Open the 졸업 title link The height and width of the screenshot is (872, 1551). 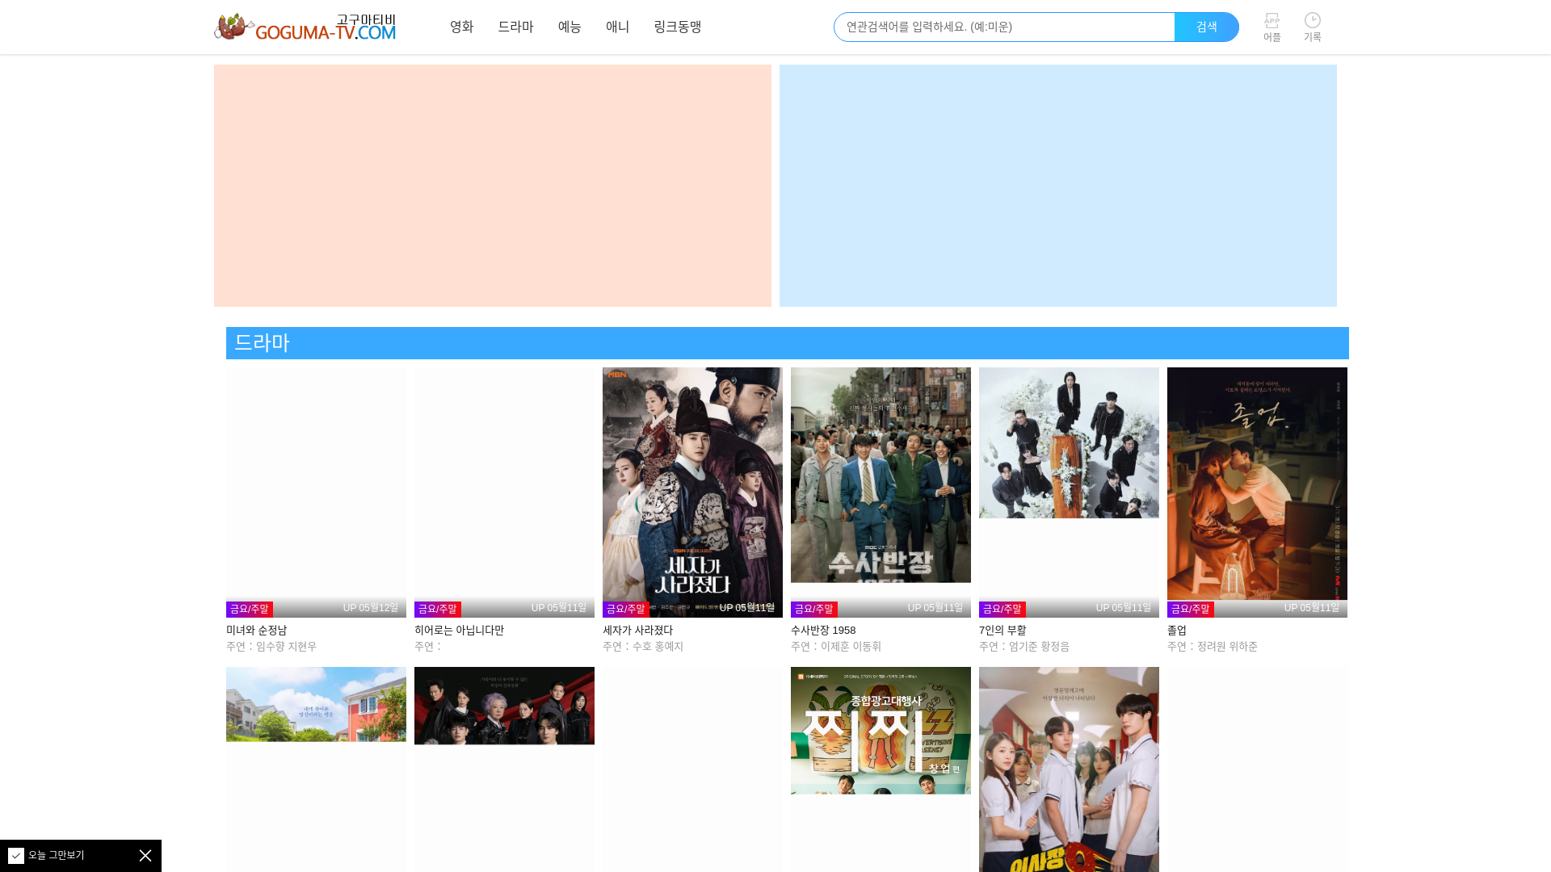coord(1177,630)
